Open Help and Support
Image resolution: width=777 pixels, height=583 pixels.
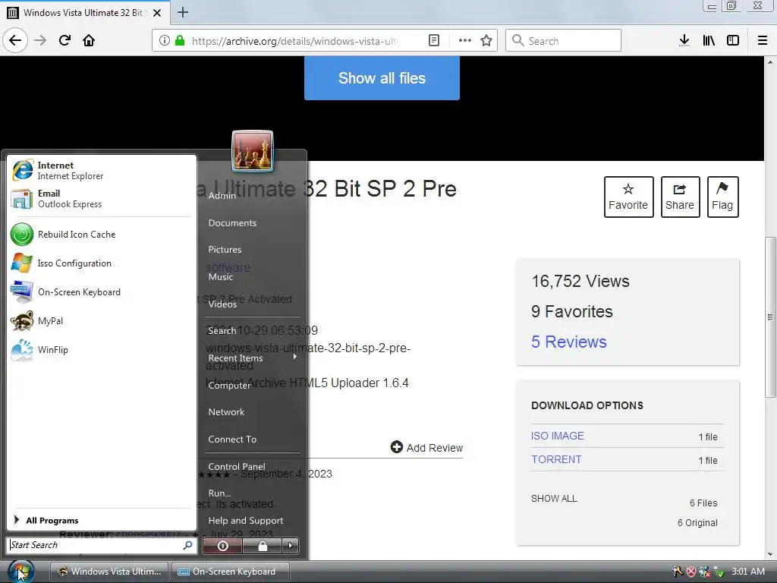[x=246, y=521]
